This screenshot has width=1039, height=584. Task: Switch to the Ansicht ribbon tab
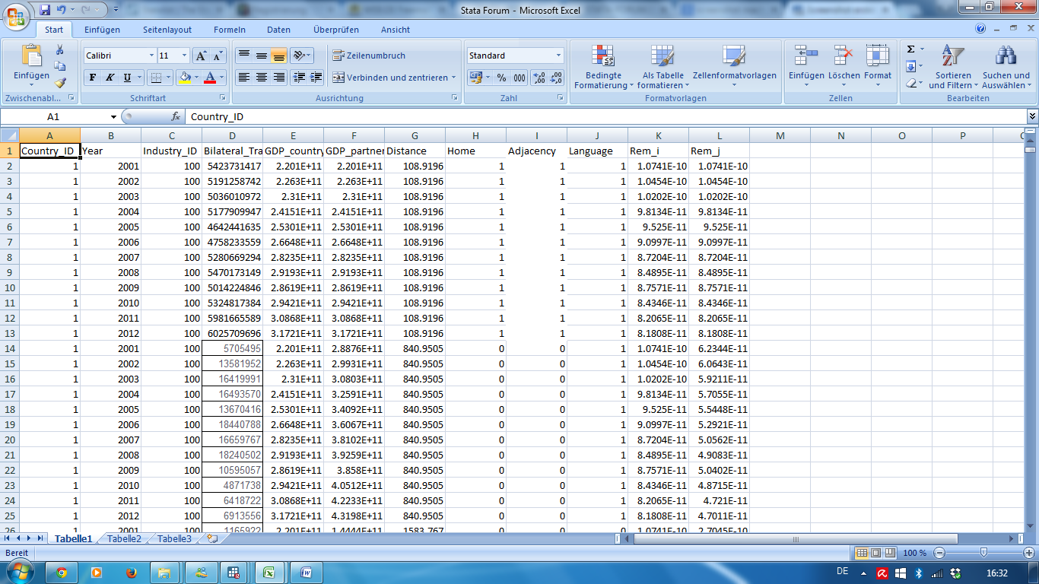tap(396, 30)
